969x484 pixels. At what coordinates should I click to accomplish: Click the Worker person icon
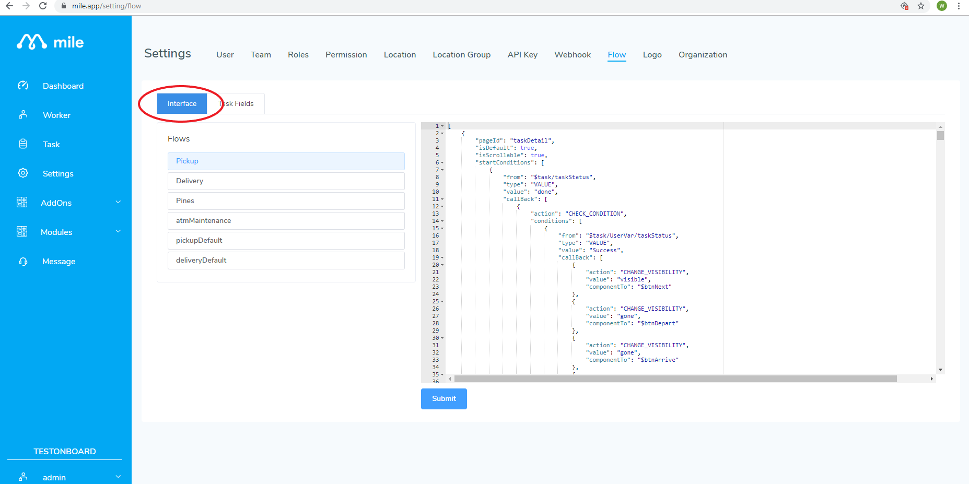23,114
